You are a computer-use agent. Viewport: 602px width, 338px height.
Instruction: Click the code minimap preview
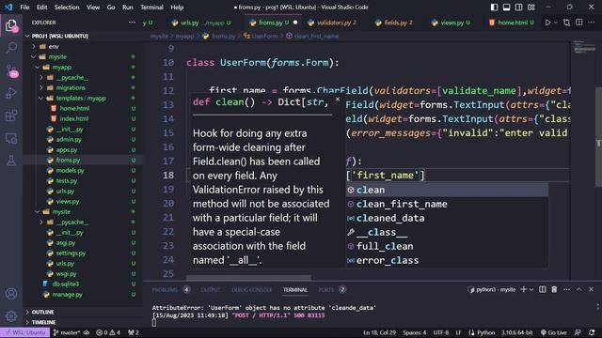click(583, 47)
